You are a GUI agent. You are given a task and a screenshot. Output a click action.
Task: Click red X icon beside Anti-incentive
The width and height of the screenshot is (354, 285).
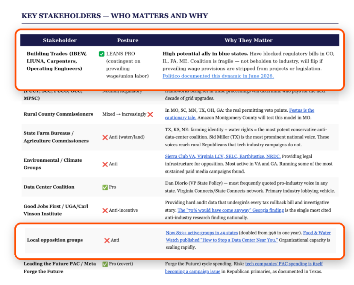click(x=105, y=210)
